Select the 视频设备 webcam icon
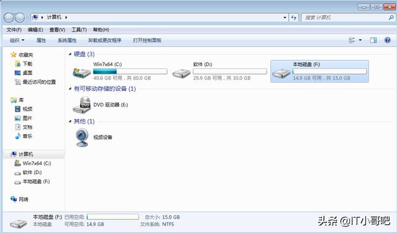This screenshot has height=233, width=397. 82,137
